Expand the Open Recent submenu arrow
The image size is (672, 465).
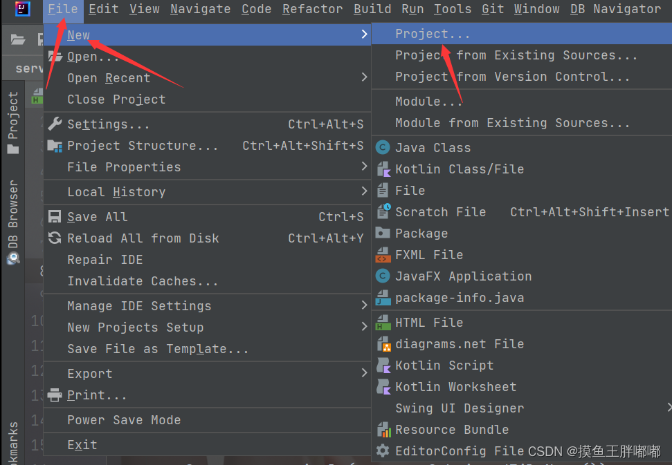click(364, 77)
